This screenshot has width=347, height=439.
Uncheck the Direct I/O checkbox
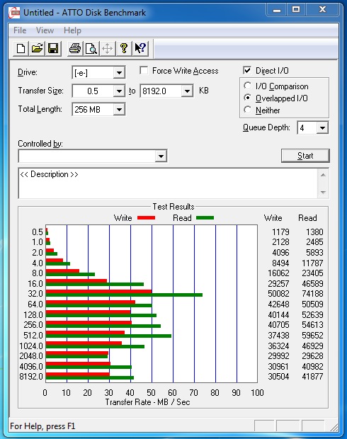(247, 70)
